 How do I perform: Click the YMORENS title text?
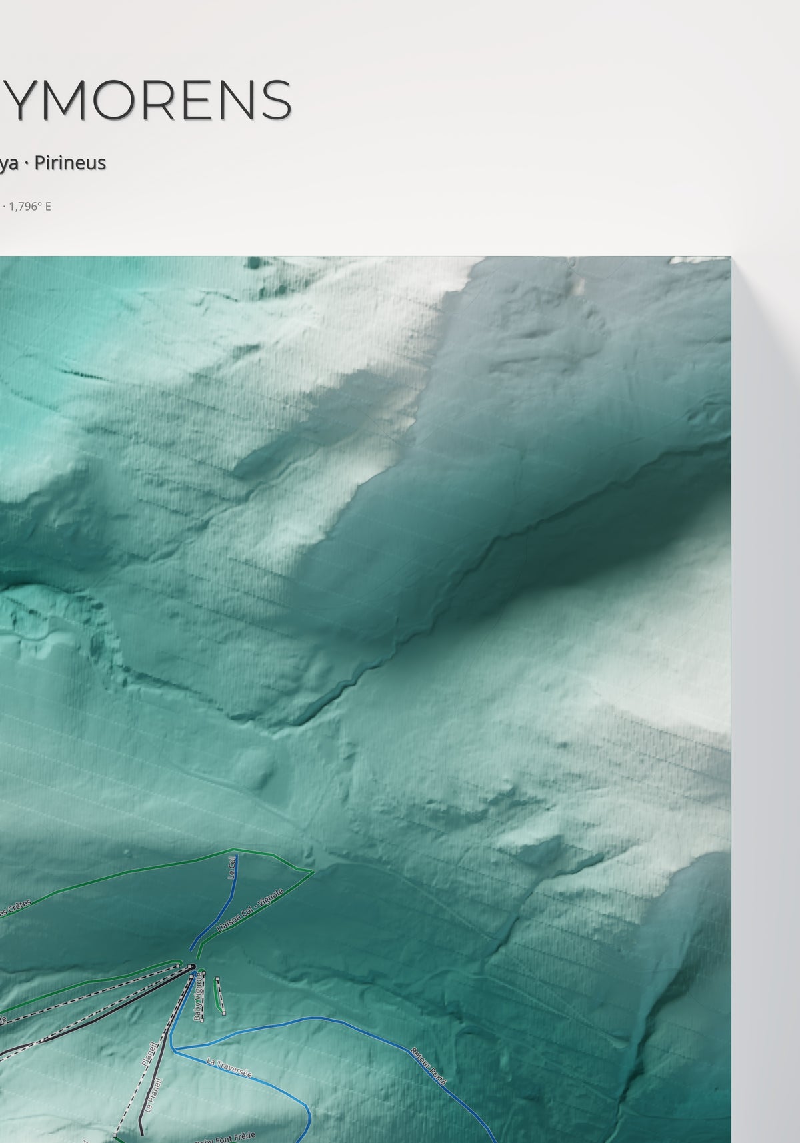coord(146,100)
